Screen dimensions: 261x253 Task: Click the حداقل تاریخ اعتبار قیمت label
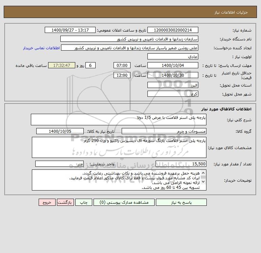click(236, 75)
